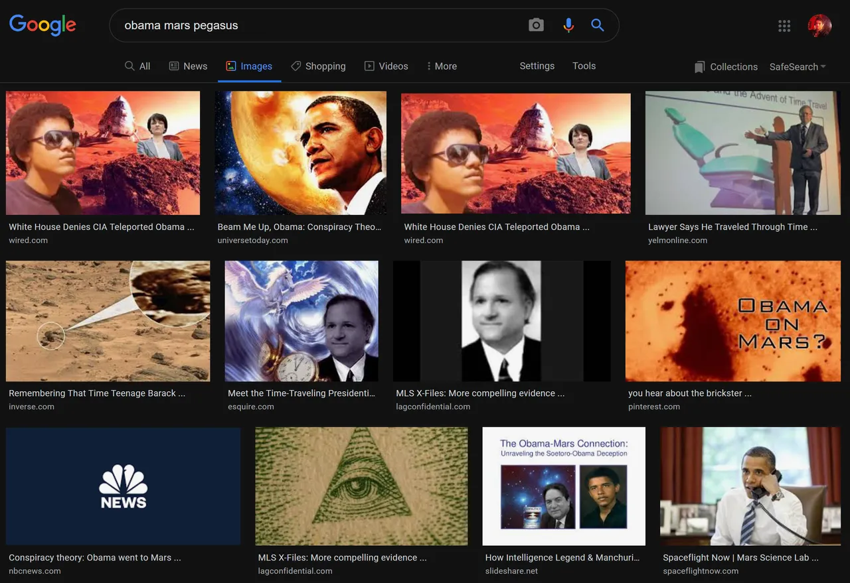Click 'Meet the Time-Traveling Presidenti...' title
The width and height of the screenshot is (850, 583).
click(301, 393)
